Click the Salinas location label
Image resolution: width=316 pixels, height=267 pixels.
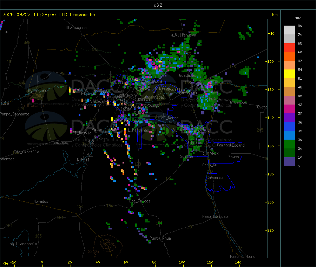61,142
